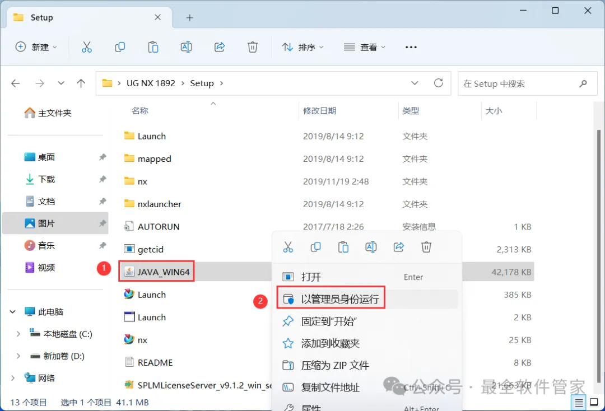Click the Paste icon in the top toolbar

pos(153,47)
